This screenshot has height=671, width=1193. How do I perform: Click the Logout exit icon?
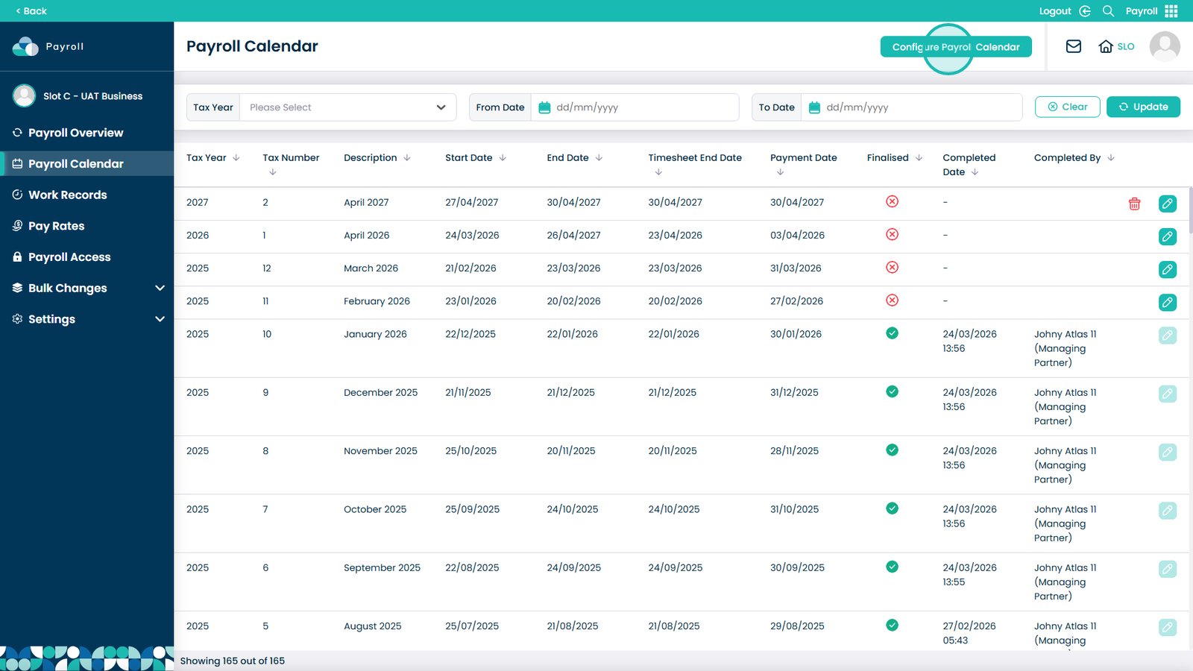[1085, 10]
